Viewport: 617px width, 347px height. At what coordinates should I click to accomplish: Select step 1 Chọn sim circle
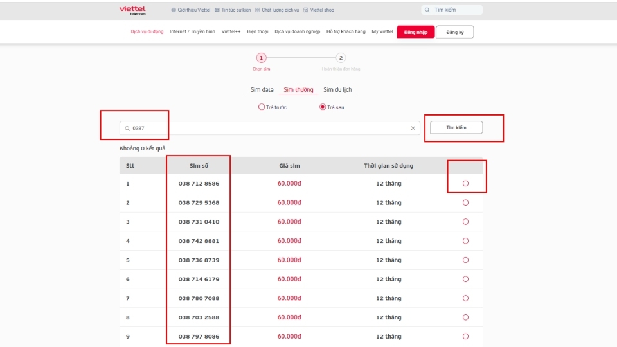pyautogui.click(x=262, y=58)
